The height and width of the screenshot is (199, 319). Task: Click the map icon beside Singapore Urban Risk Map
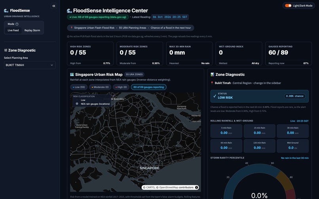coord(72,75)
